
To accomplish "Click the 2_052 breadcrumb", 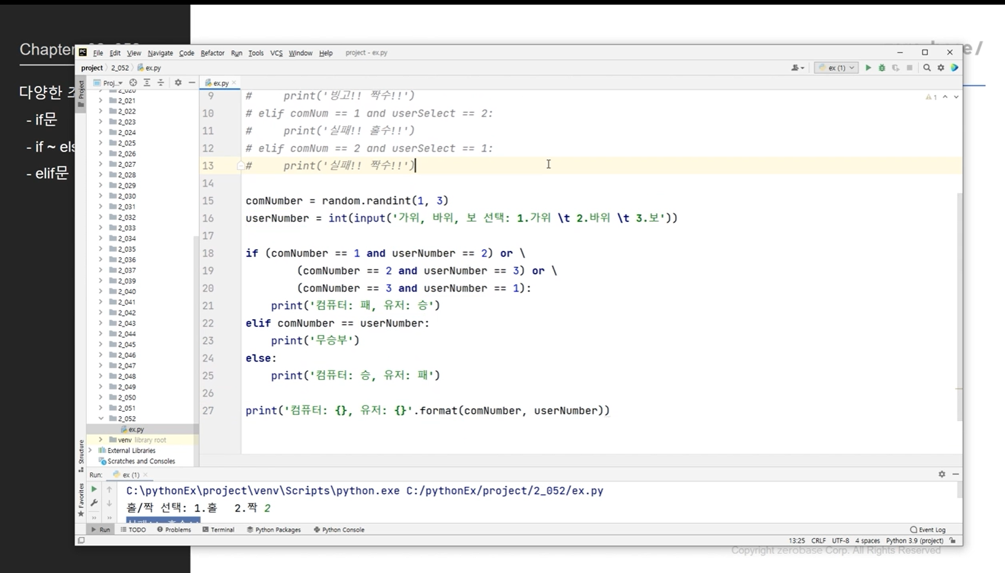I will click(120, 68).
